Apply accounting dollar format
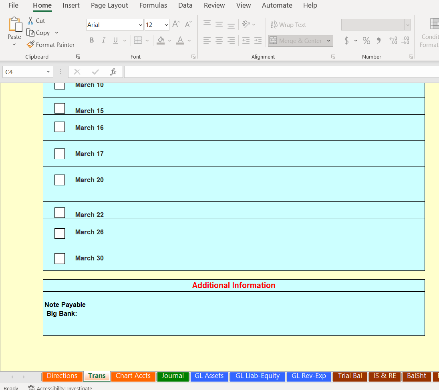Viewport: 439px width, 390px height. (x=346, y=41)
